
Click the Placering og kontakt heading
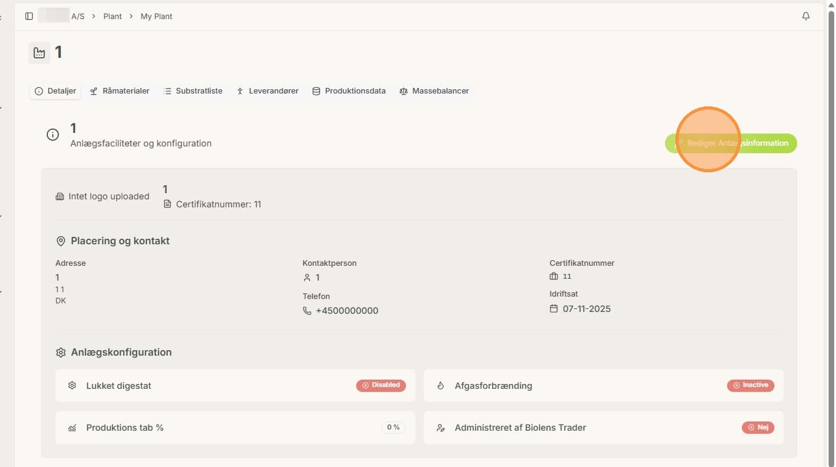point(120,241)
